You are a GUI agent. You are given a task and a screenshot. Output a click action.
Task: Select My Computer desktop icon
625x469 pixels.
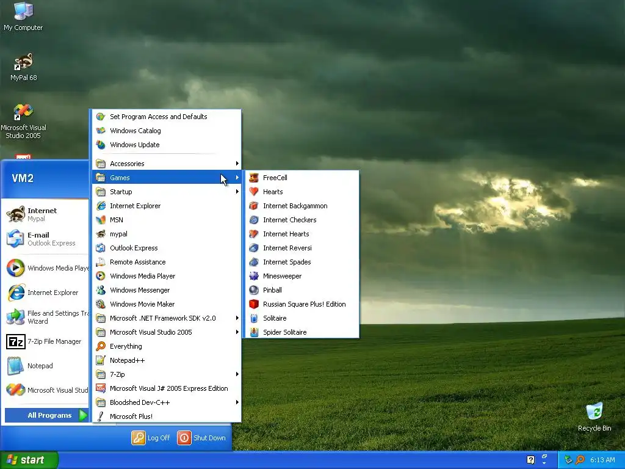coord(23,16)
